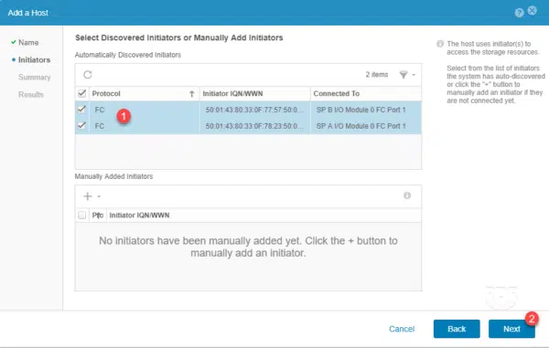Screen dimensions: 549x348
Task: Select the Initiators wizard step
Action: coord(34,60)
